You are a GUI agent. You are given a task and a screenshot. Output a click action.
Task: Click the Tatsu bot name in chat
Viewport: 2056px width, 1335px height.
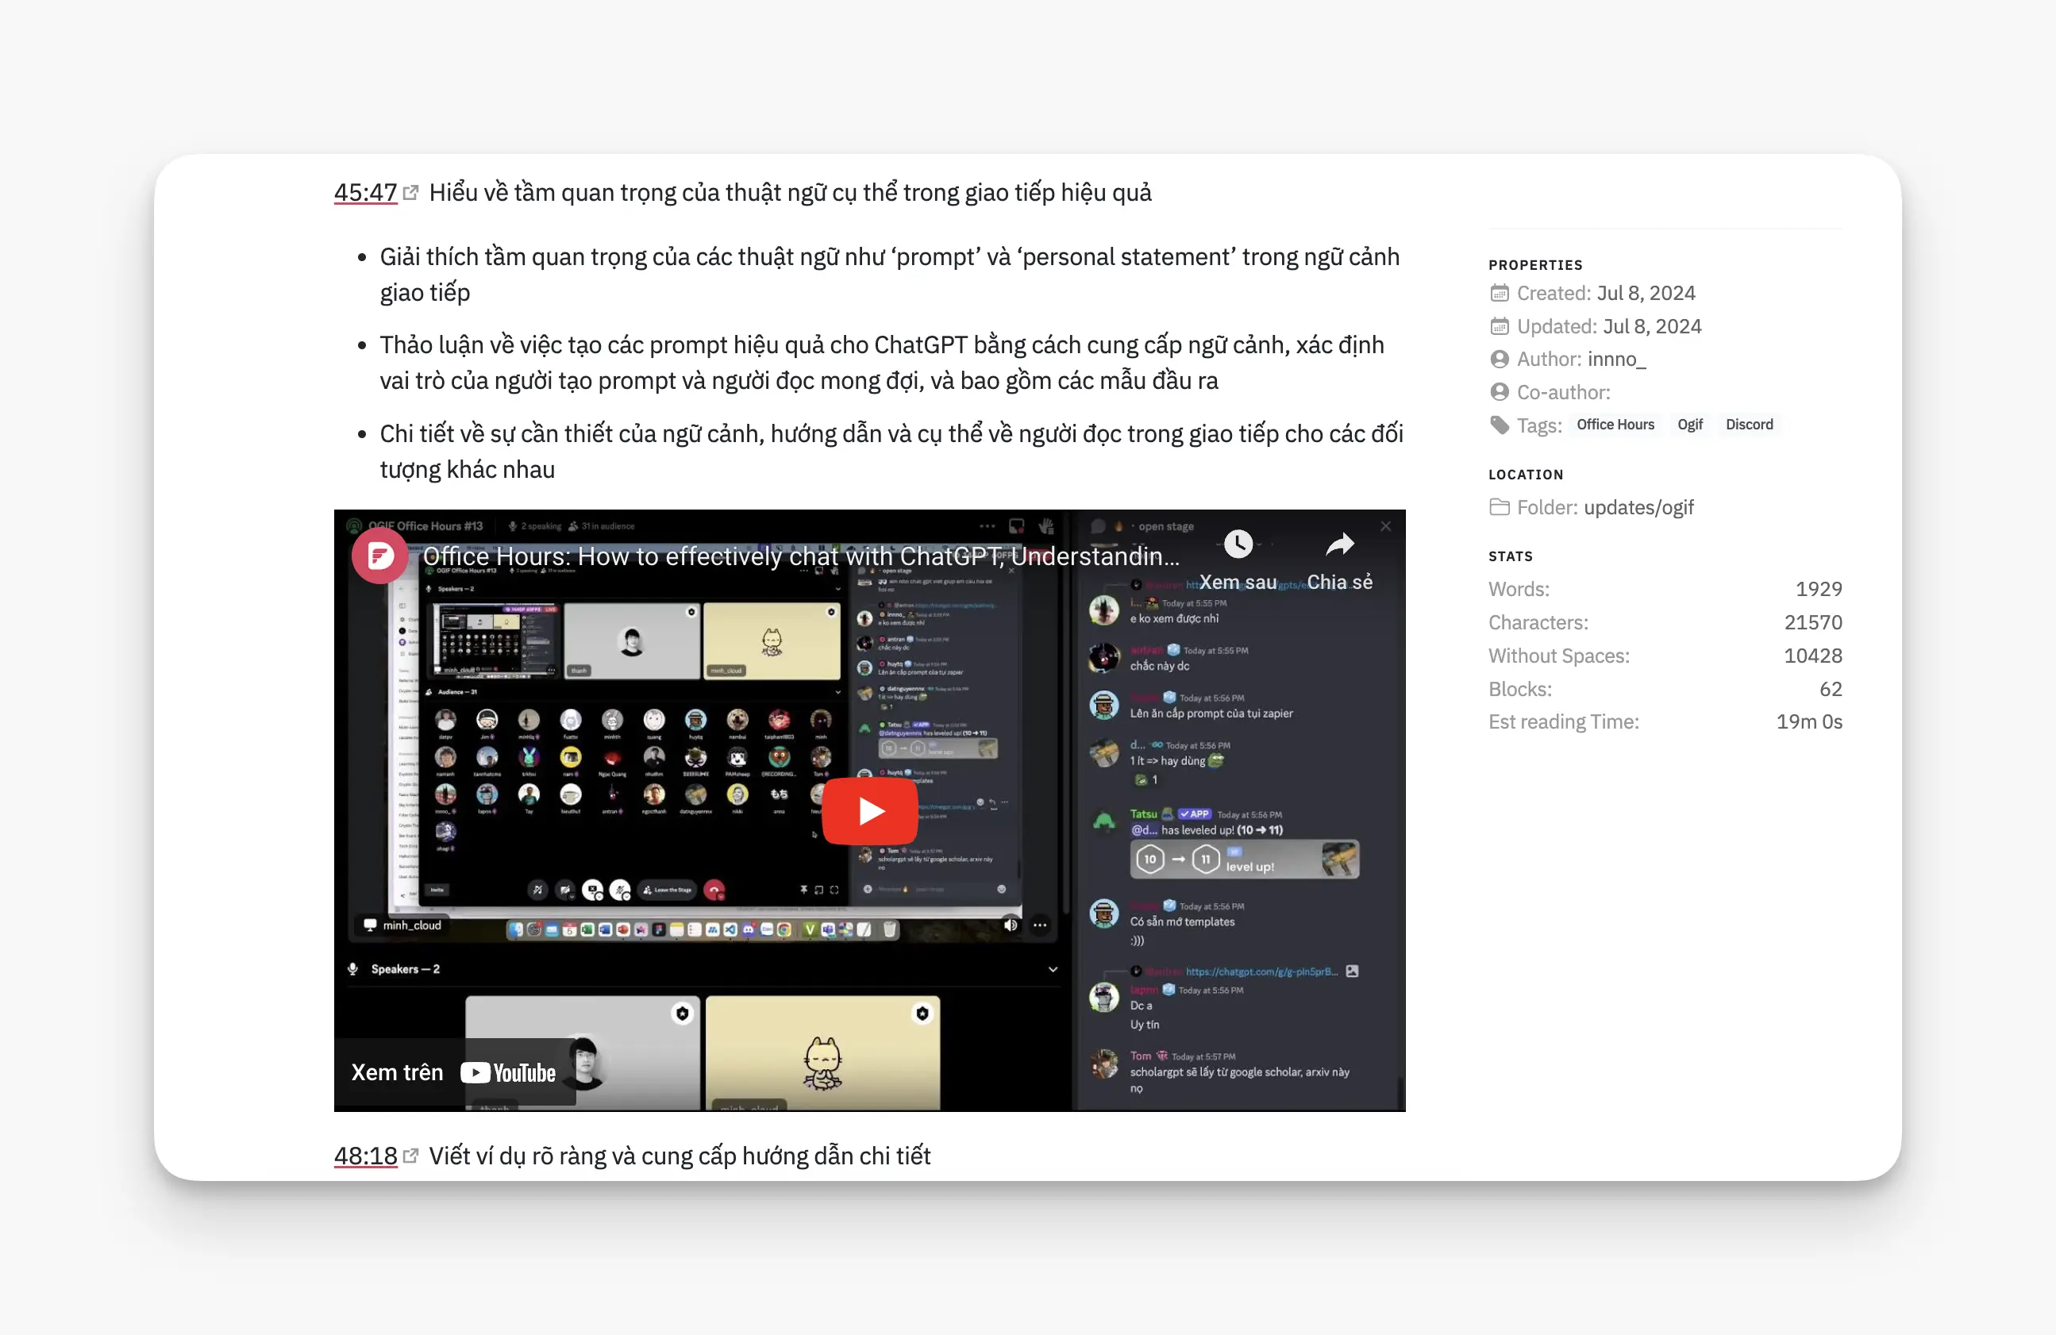(x=1143, y=814)
